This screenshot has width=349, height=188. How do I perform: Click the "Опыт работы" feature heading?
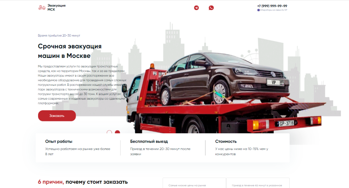59,142
